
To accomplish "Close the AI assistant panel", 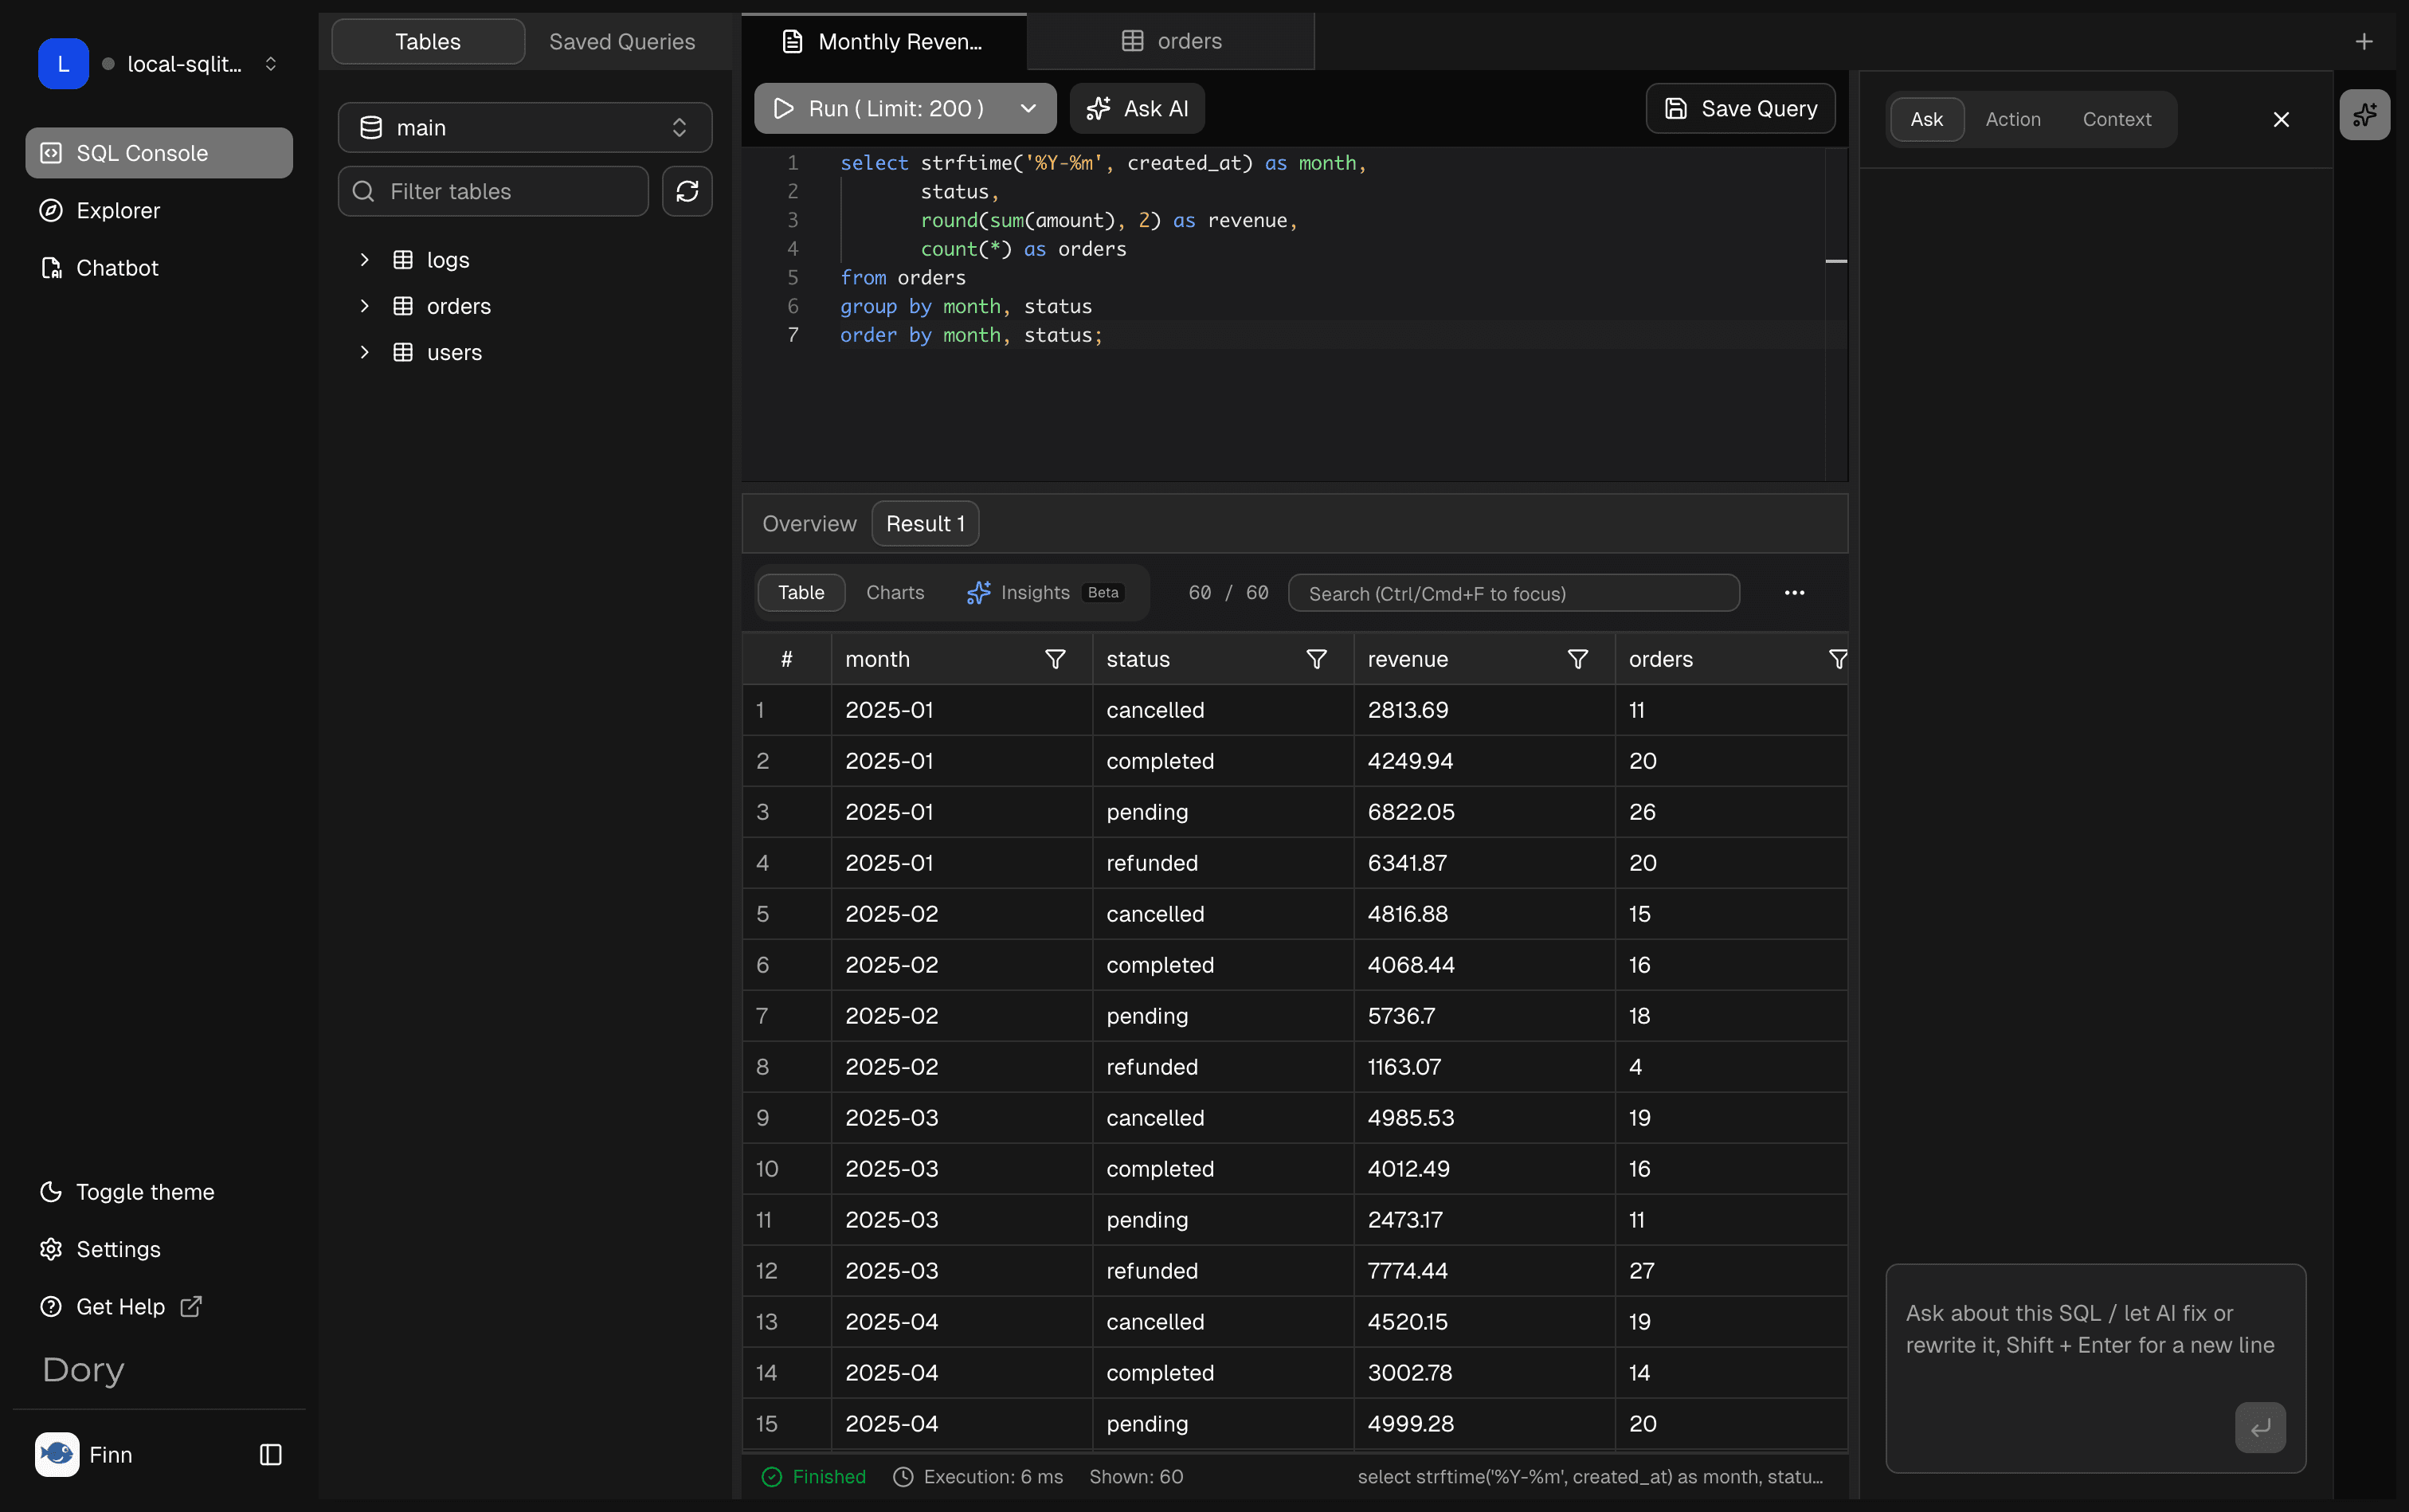I will point(2281,119).
